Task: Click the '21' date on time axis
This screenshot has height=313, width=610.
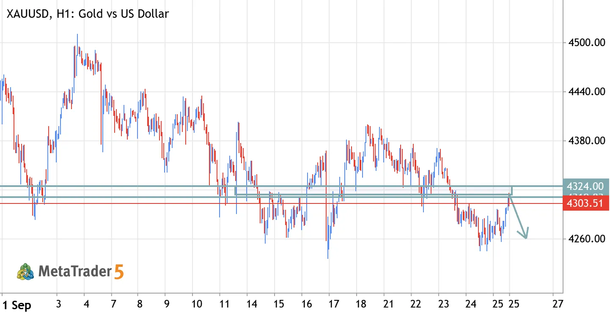Action: click(388, 304)
